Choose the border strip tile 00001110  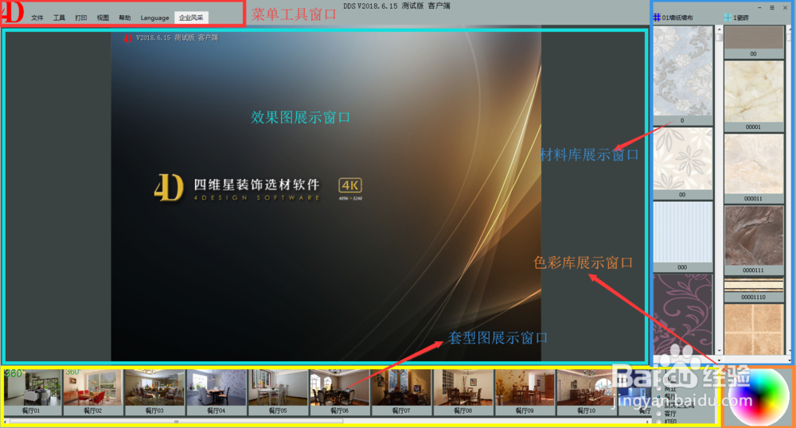tap(754, 289)
